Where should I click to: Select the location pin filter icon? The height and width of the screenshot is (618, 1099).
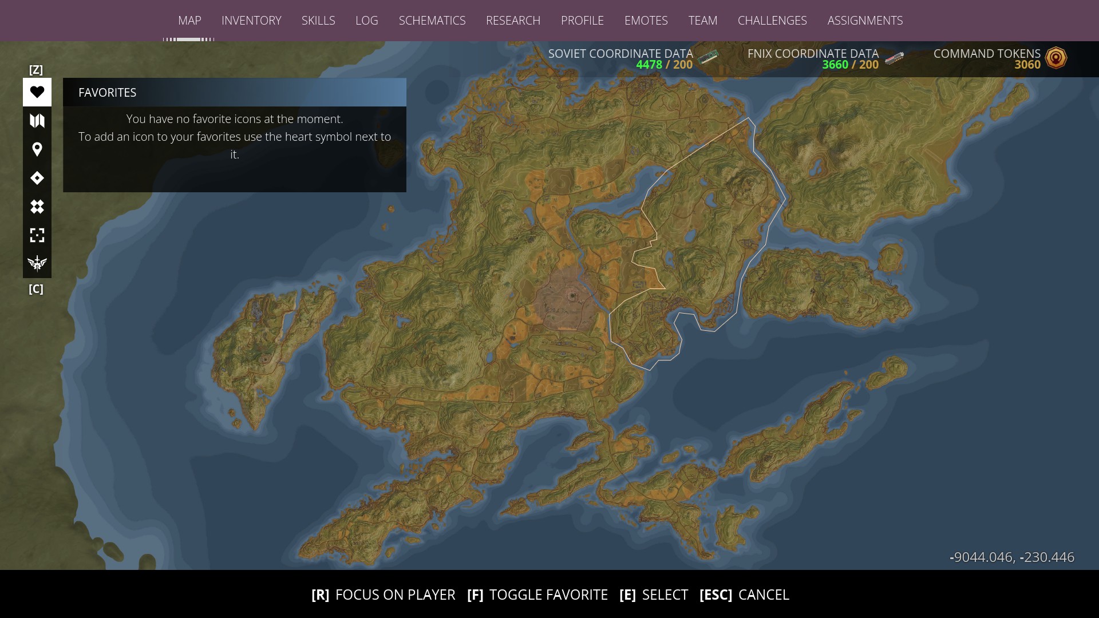pos(37,149)
